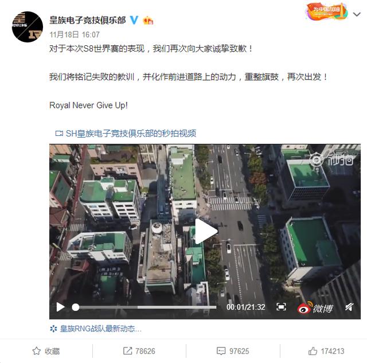Enter fullscreen with the fullscreen icon
This screenshot has width=367, height=363.
pyautogui.click(x=281, y=307)
